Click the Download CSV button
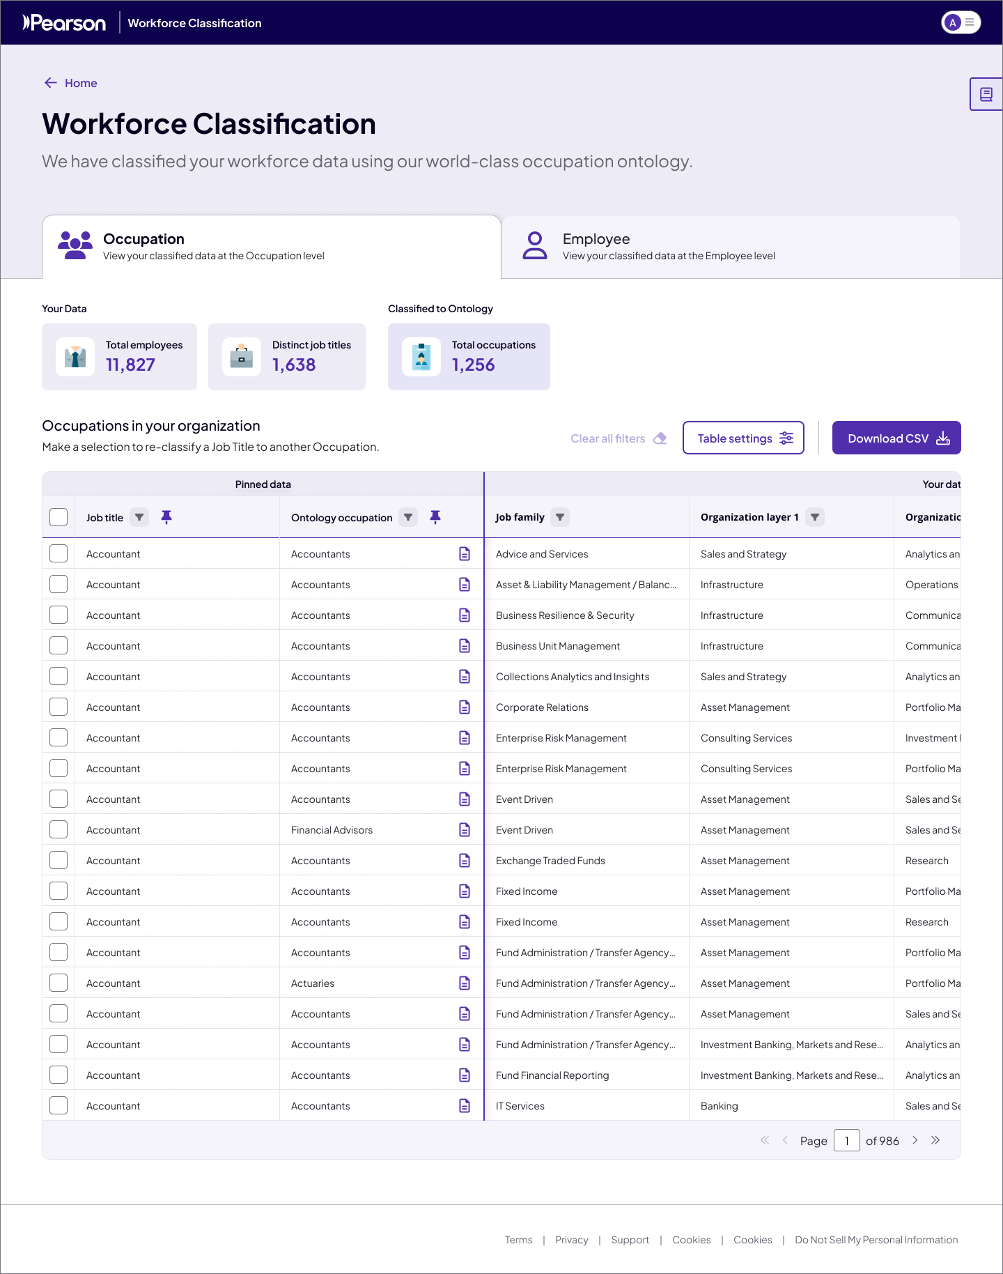 (x=896, y=438)
